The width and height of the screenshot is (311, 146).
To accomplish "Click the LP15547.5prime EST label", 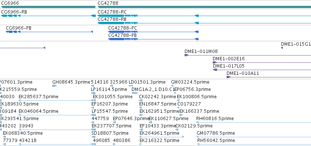I will coord(110,111).
